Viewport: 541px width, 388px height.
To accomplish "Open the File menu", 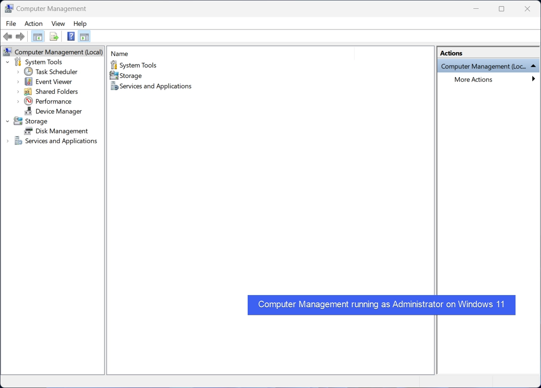I will [11, 24].
